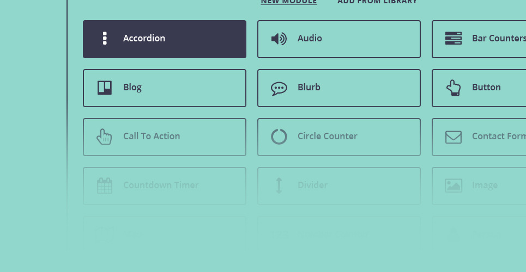Click the Blog layout icon
Viewport: 526px width, 272px height.
coord(105,88)
